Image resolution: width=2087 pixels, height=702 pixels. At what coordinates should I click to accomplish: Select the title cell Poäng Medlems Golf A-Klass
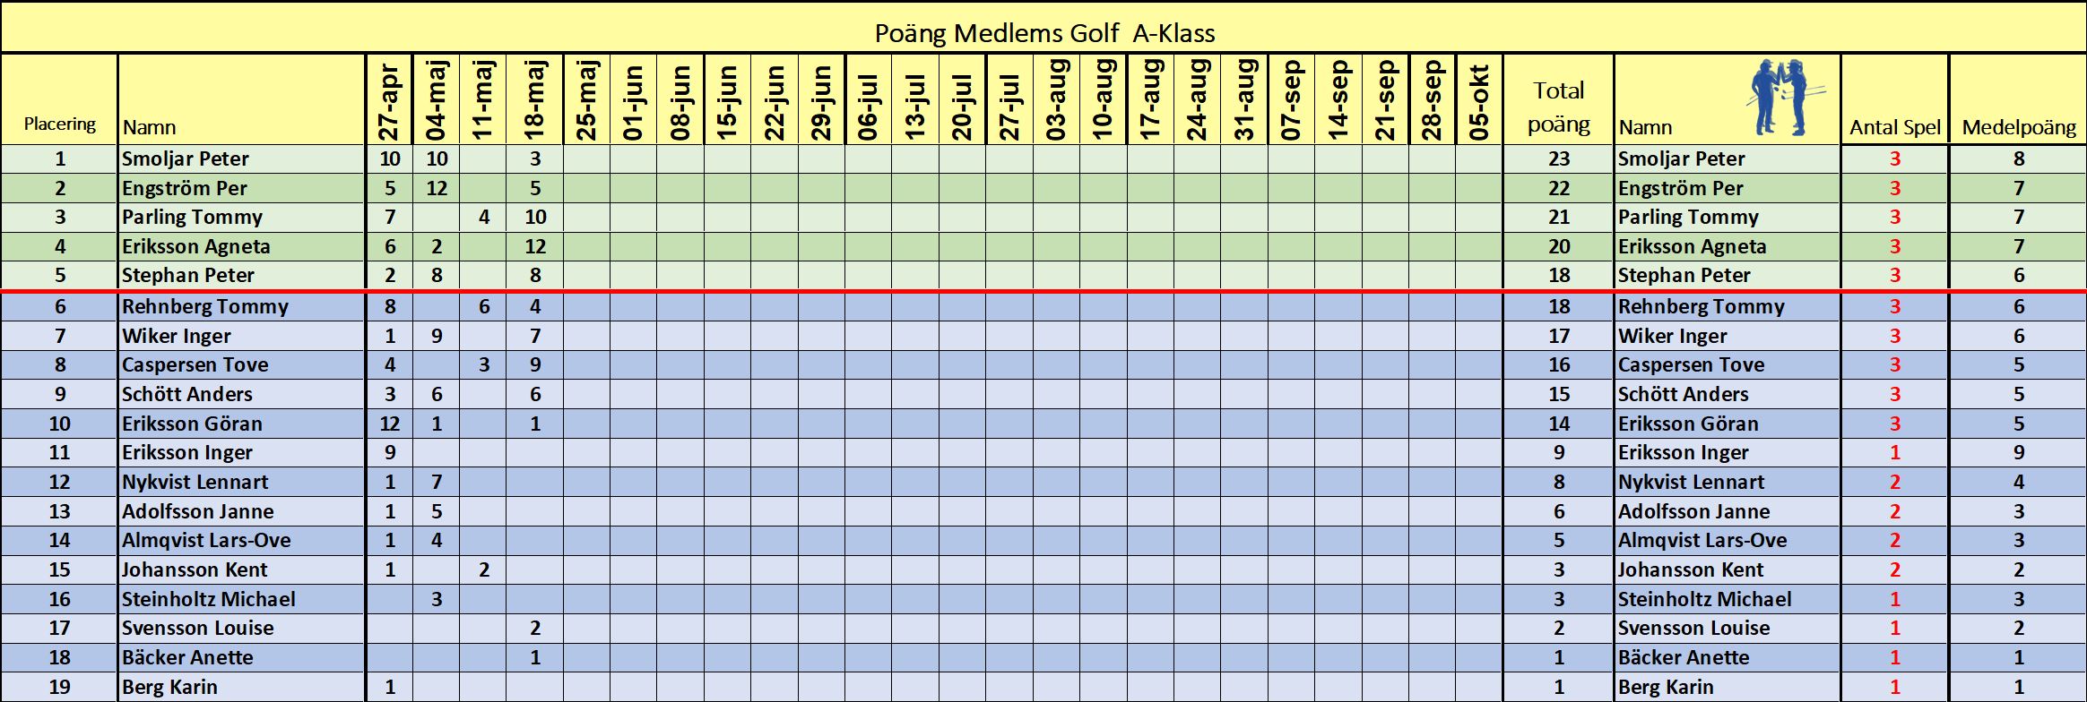coord(1043,28)
